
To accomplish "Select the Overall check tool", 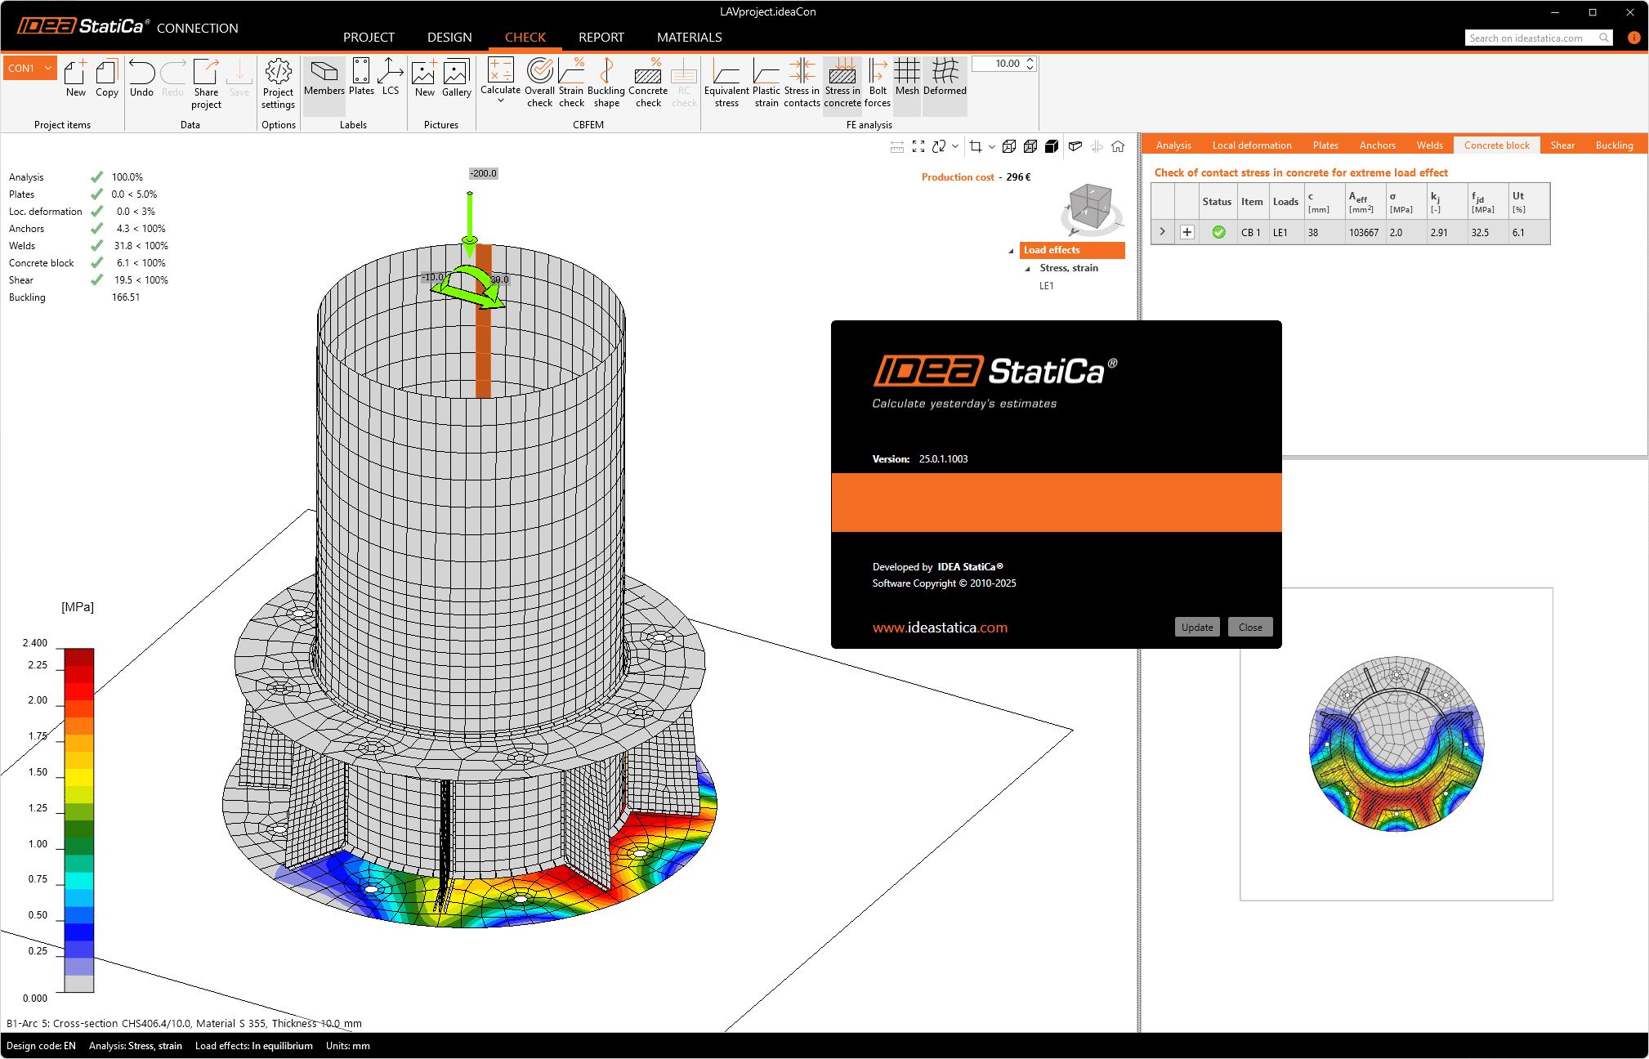I will (539, 82).
